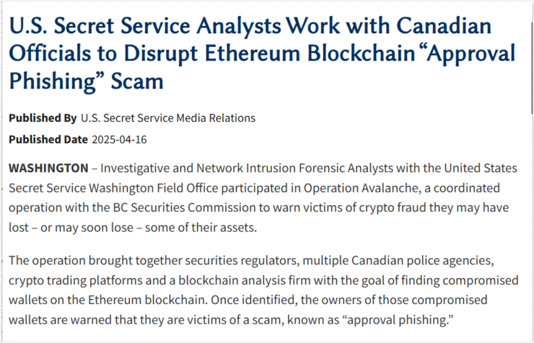
Task: Click the 'Published Date' label
Action: click(48, 139)
